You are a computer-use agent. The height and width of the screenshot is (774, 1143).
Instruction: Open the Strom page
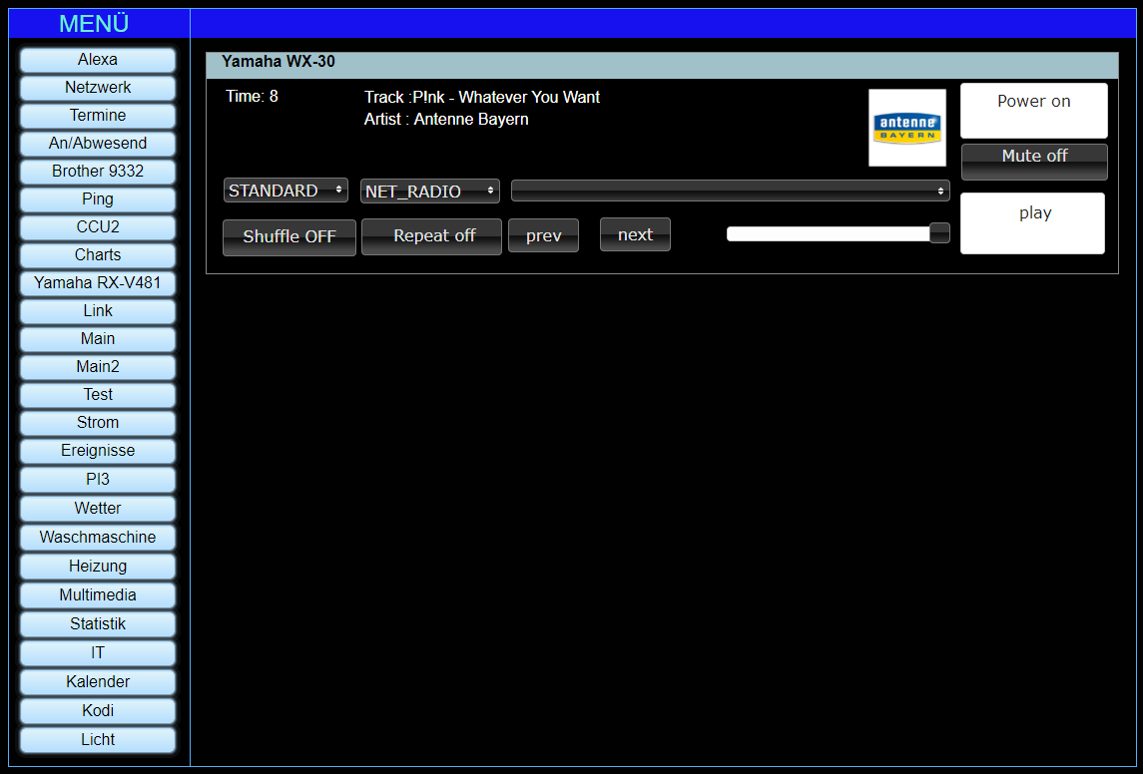click(x=98, y=423)
